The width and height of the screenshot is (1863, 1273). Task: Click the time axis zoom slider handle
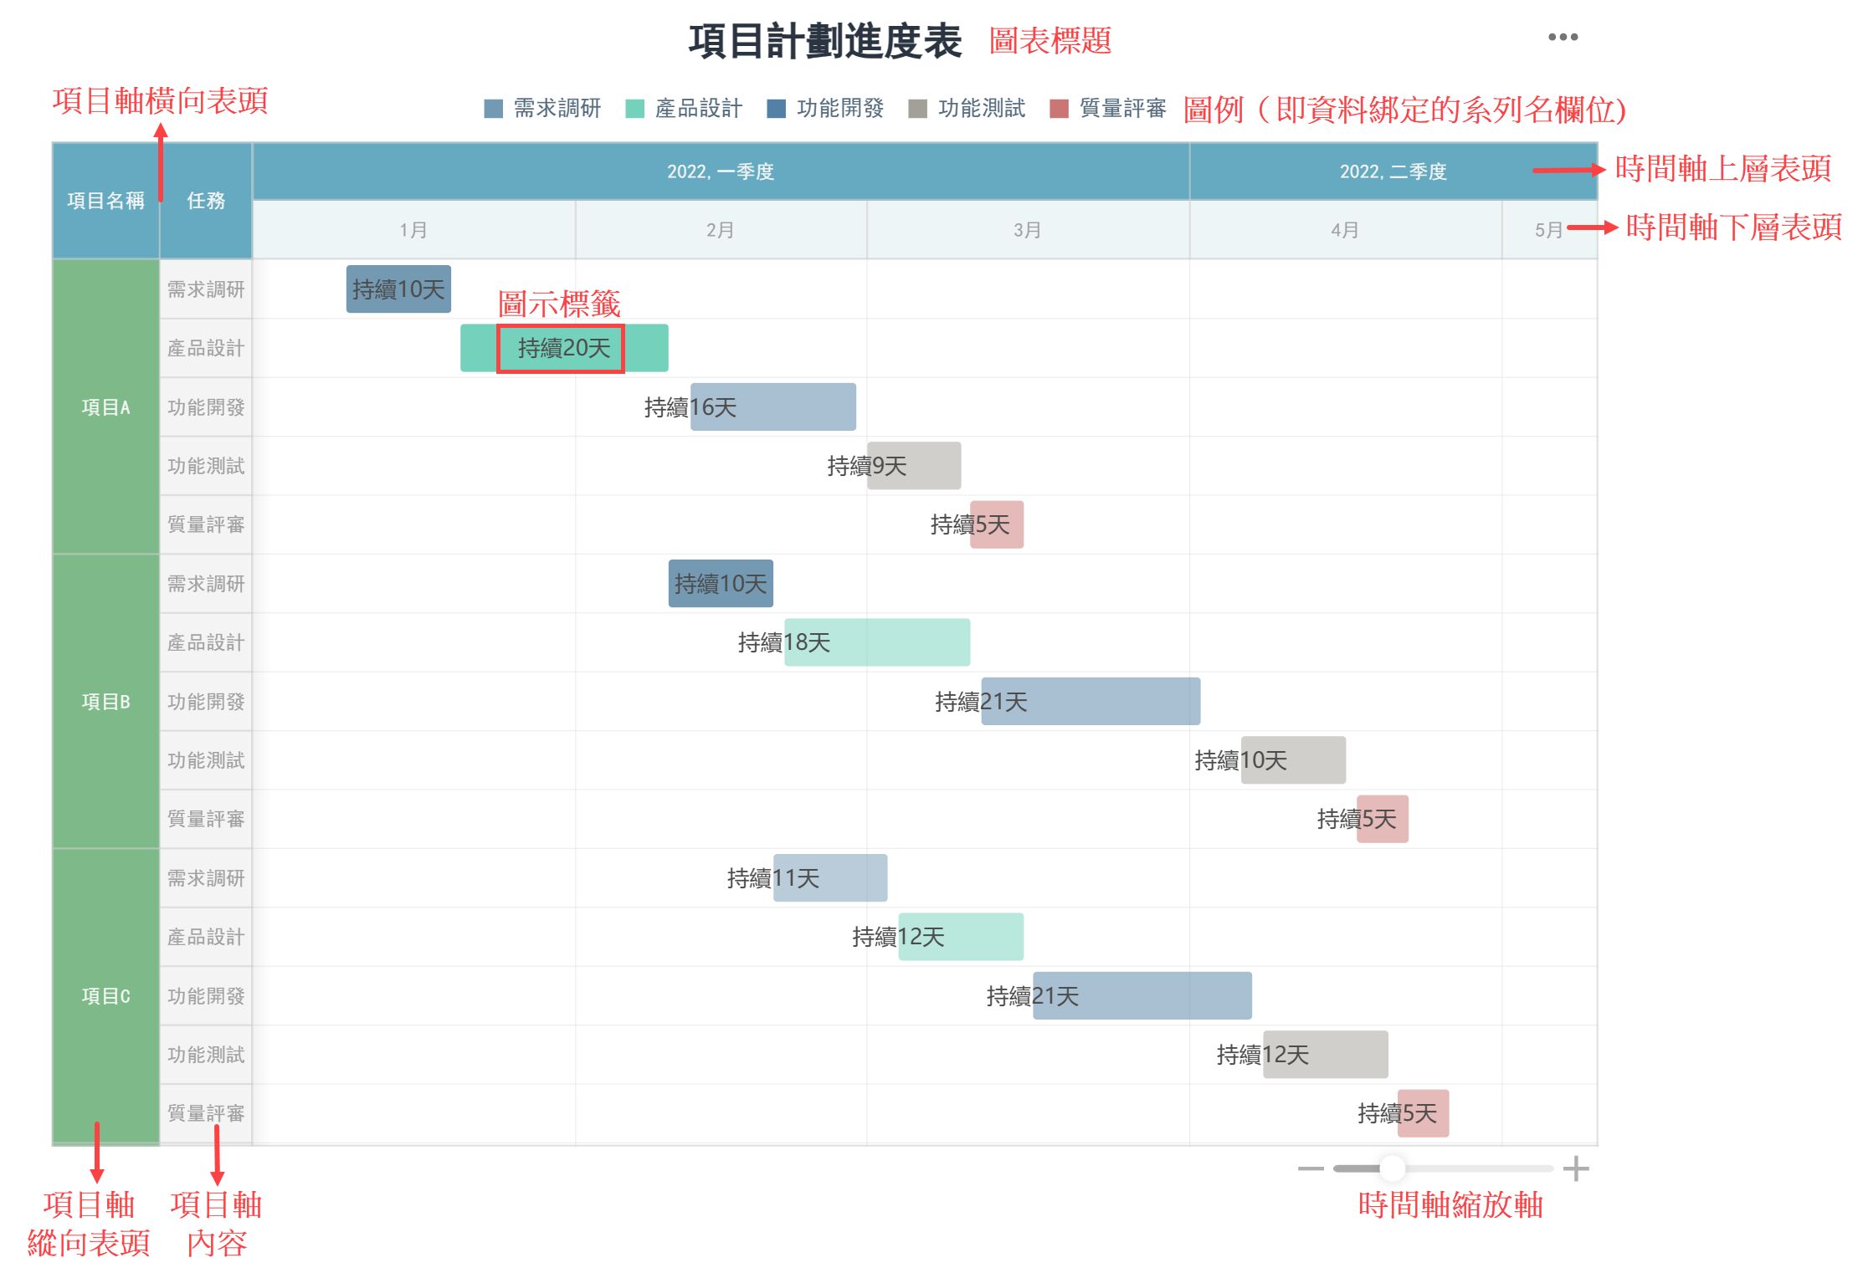(1392, 1168)
